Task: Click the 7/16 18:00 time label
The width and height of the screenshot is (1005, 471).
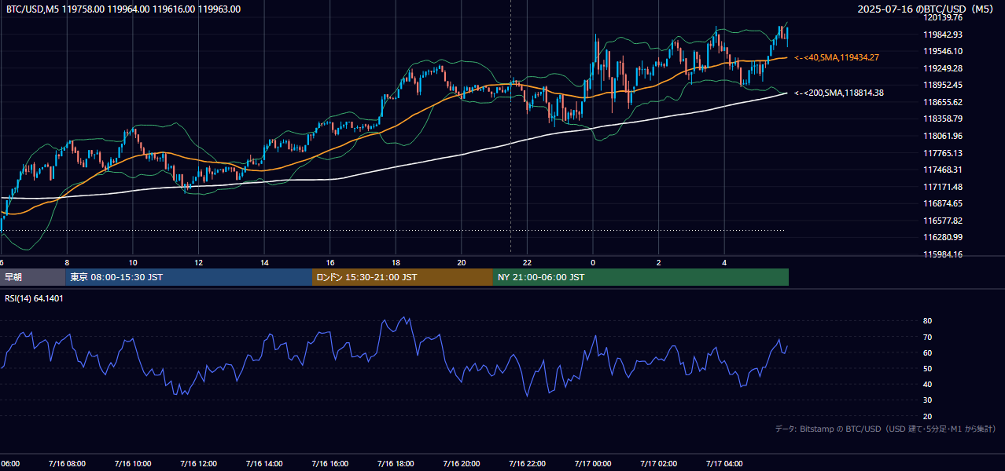Action: (396, 464)
